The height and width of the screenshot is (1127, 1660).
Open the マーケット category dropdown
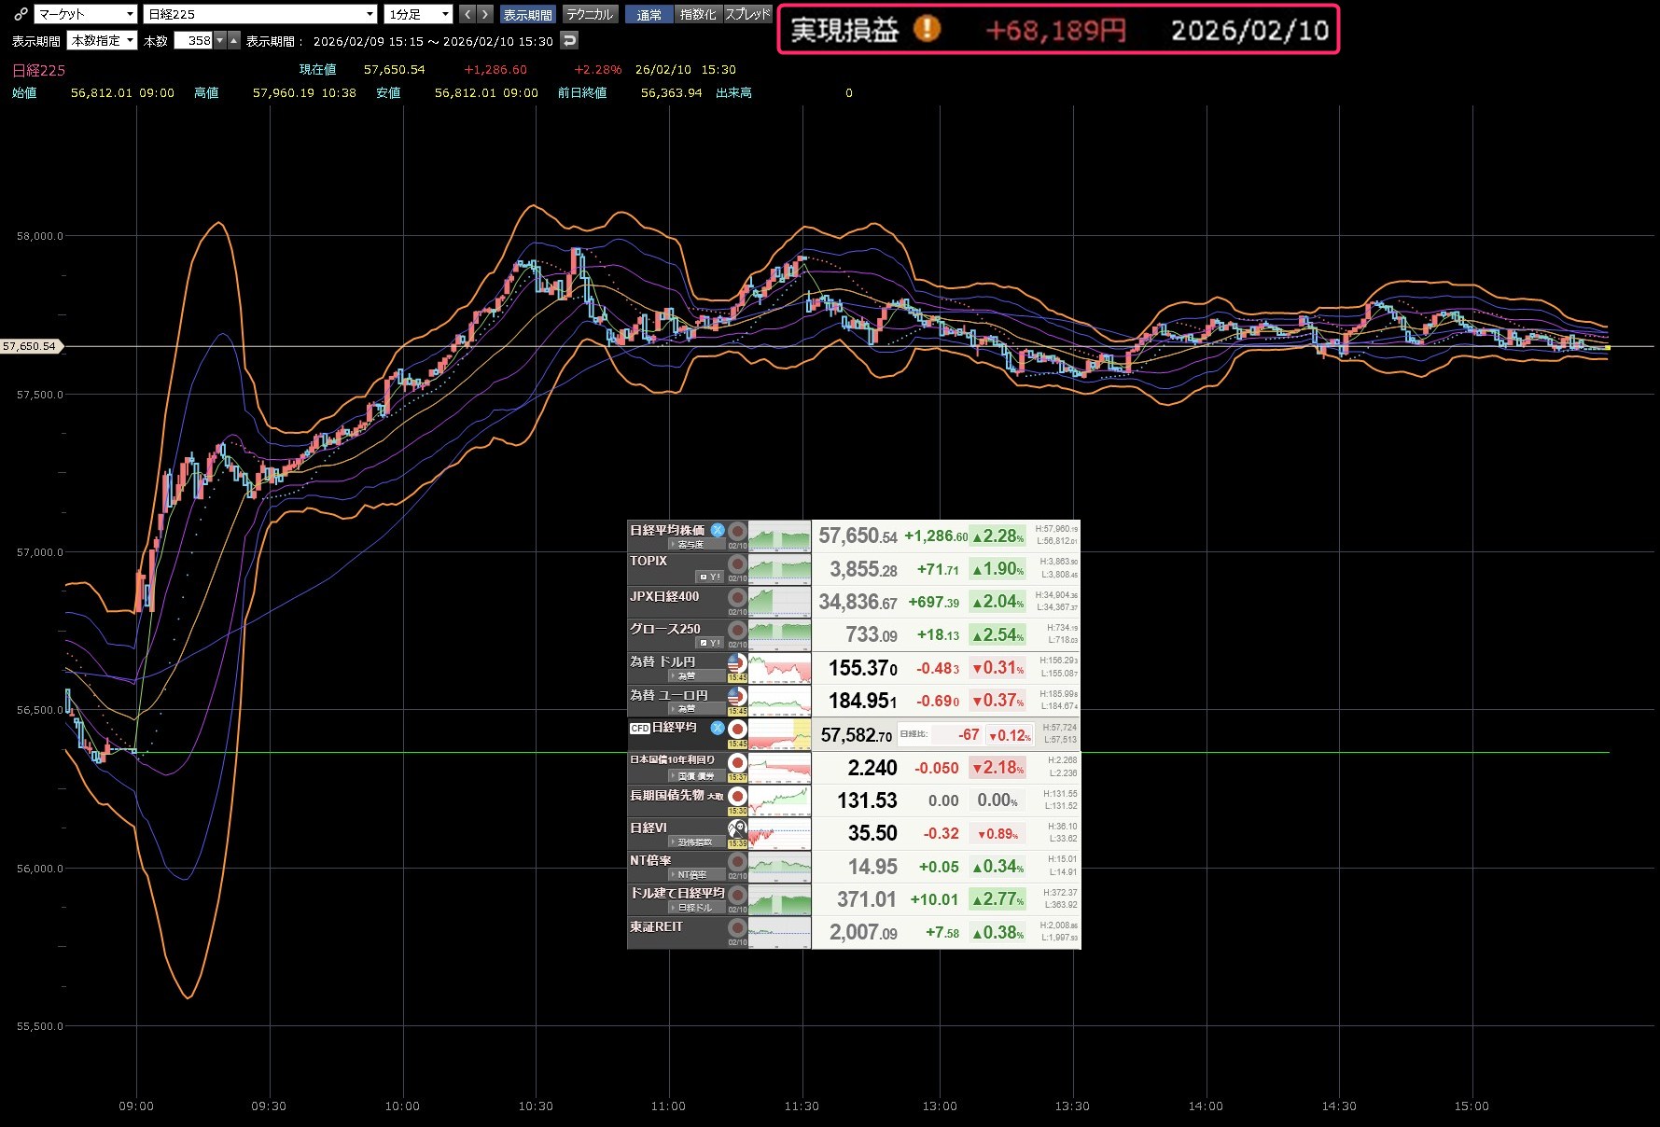[x=86, y=14]
